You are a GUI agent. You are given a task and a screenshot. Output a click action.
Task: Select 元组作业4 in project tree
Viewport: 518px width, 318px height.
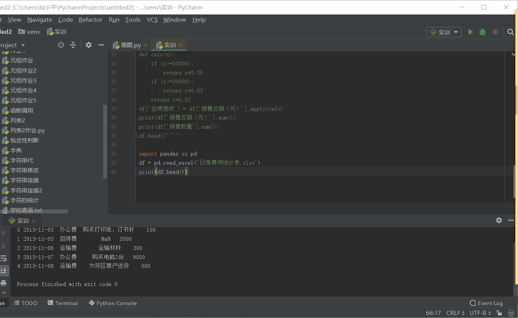click(23, 91)
